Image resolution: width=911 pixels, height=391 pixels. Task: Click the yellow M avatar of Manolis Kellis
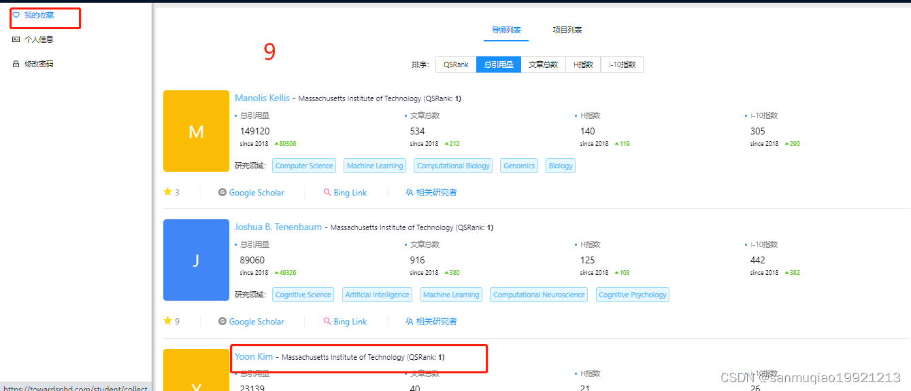[196, 131]
